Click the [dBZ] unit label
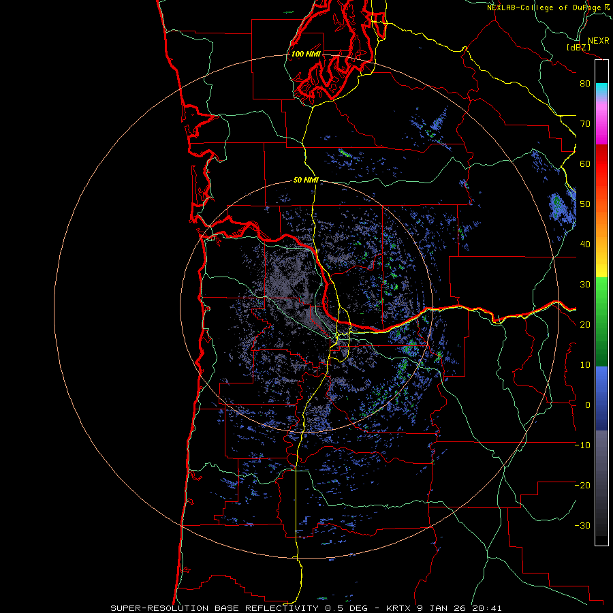 pos(579,47)
